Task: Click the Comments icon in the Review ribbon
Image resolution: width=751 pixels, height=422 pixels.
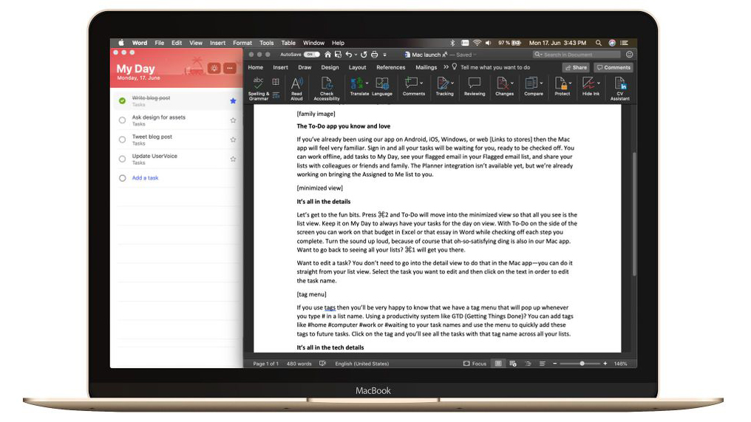Action: tap(411, 84)
